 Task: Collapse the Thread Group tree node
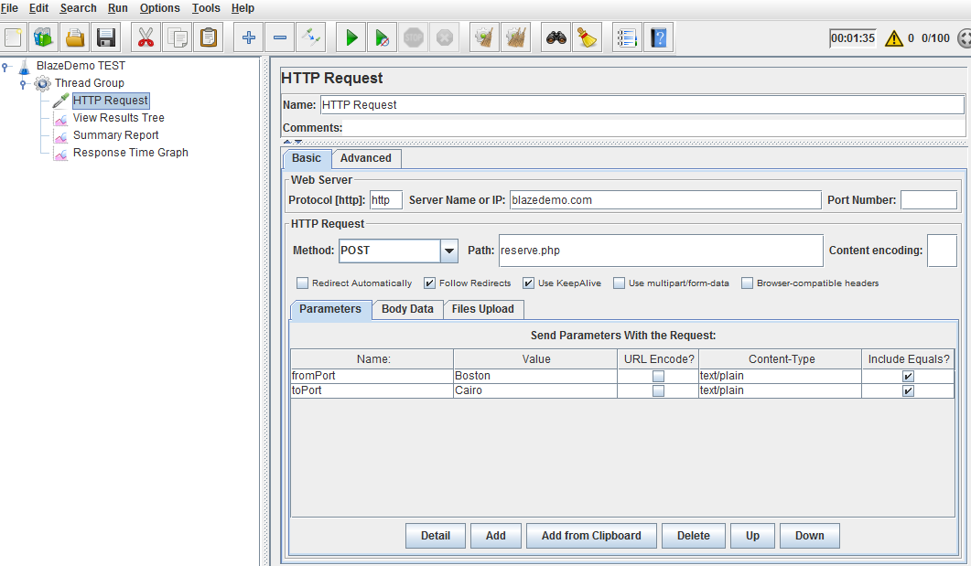click(24, 83)
